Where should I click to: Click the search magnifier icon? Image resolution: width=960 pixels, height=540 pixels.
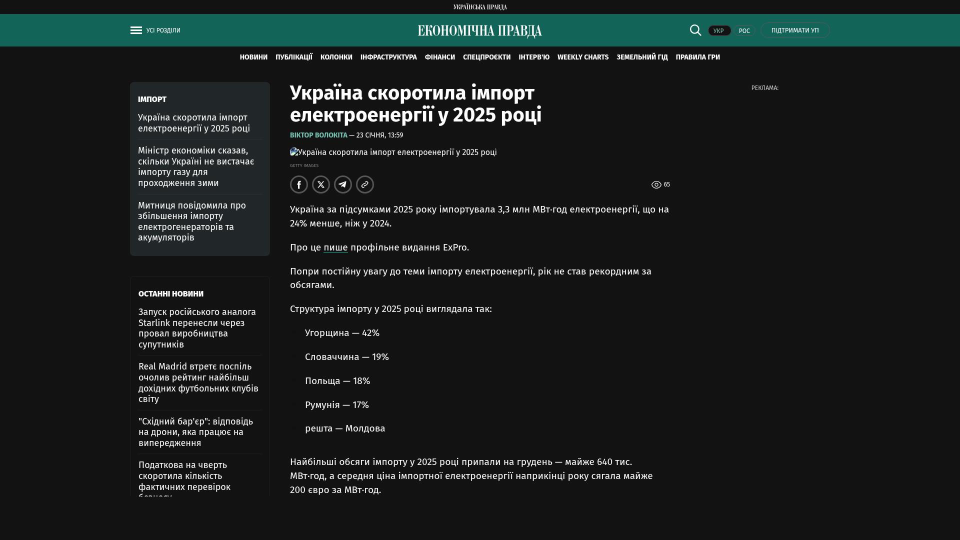click(695, 30)
